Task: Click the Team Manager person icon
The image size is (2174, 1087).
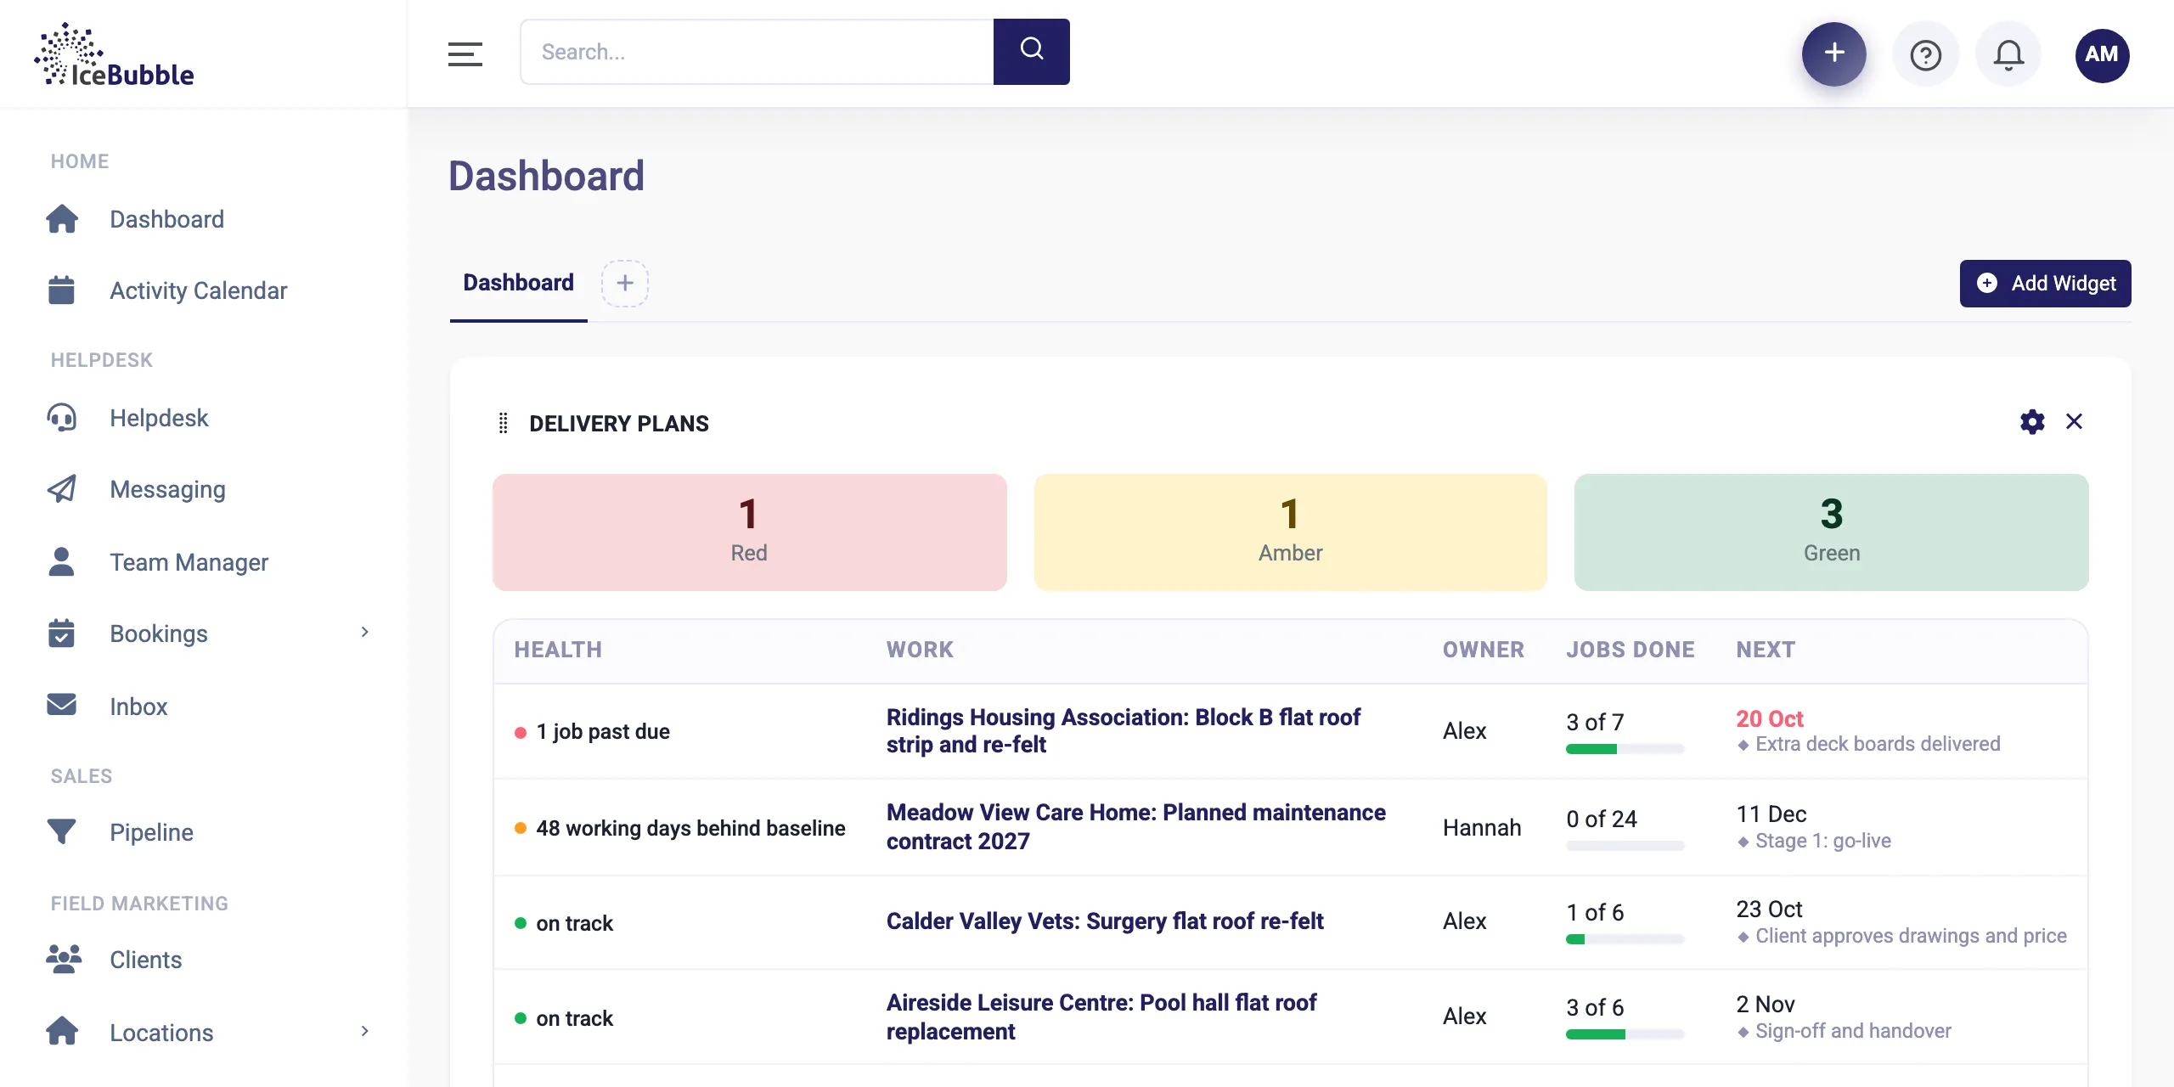Action: [x=61, y=561]
